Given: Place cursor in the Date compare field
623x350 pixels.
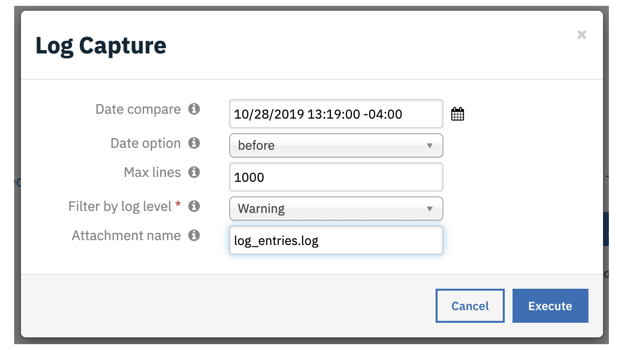Looking at the screenshot, I should [336, 114].
